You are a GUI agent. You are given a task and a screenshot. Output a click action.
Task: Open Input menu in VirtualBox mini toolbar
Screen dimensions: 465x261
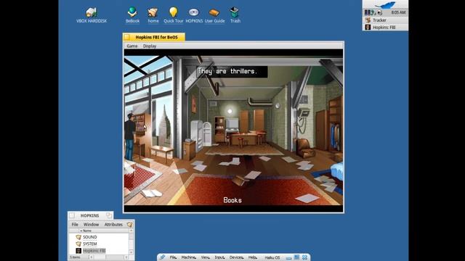(x=219, y=257)
